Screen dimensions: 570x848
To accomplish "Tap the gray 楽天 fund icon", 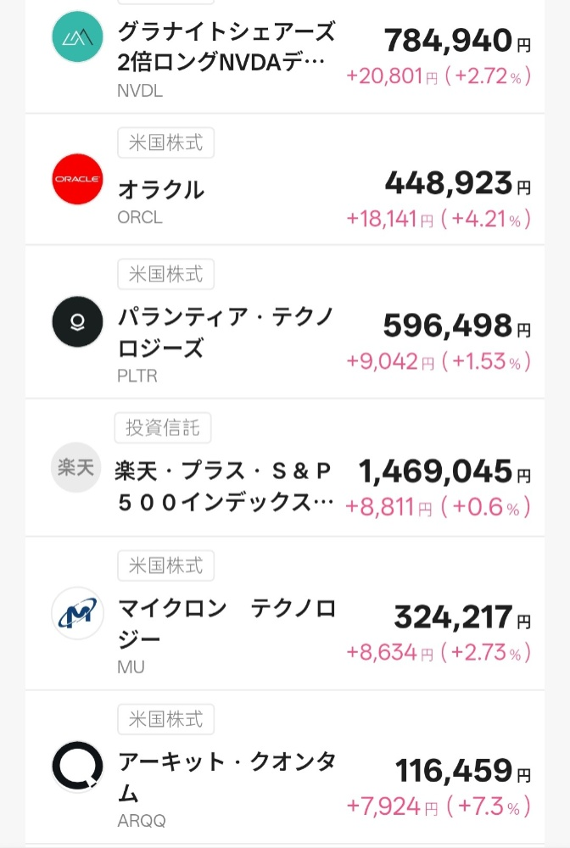I will coord(77,467).
